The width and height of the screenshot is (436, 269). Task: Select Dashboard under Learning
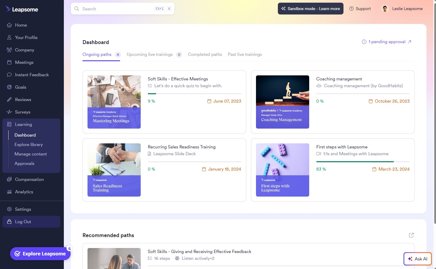tap(25, 135)
